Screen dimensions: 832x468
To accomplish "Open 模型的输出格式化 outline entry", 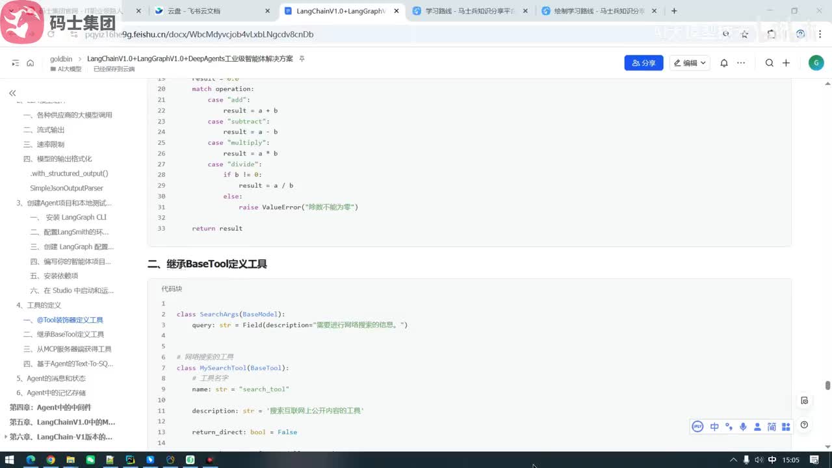I will click(57, 159).
